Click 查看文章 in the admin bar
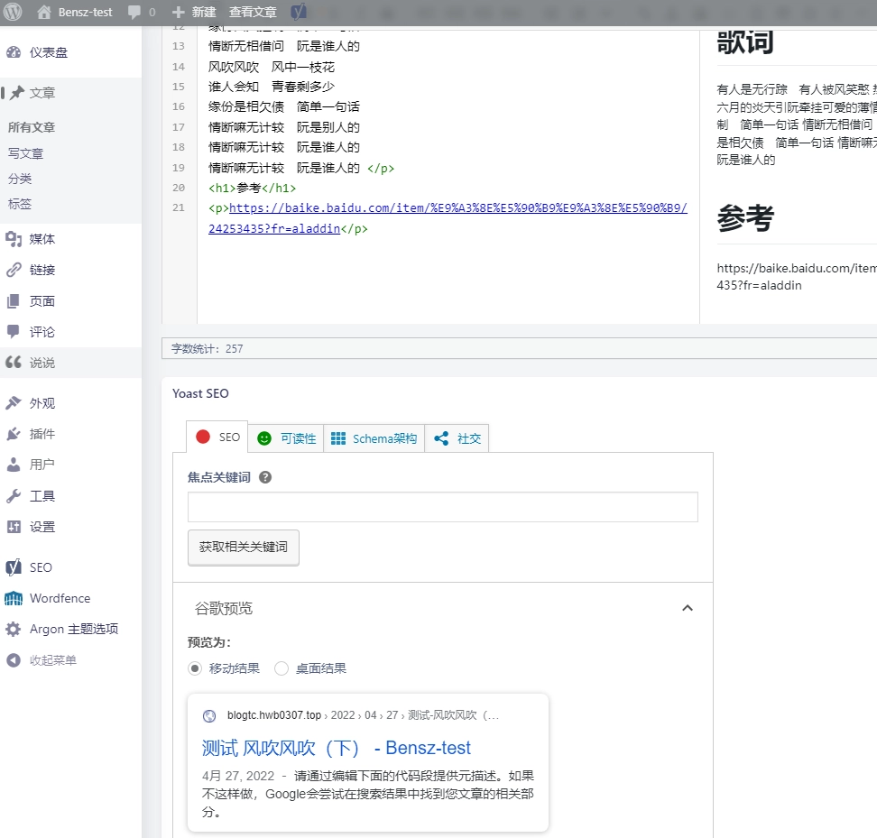 point(253,12)
